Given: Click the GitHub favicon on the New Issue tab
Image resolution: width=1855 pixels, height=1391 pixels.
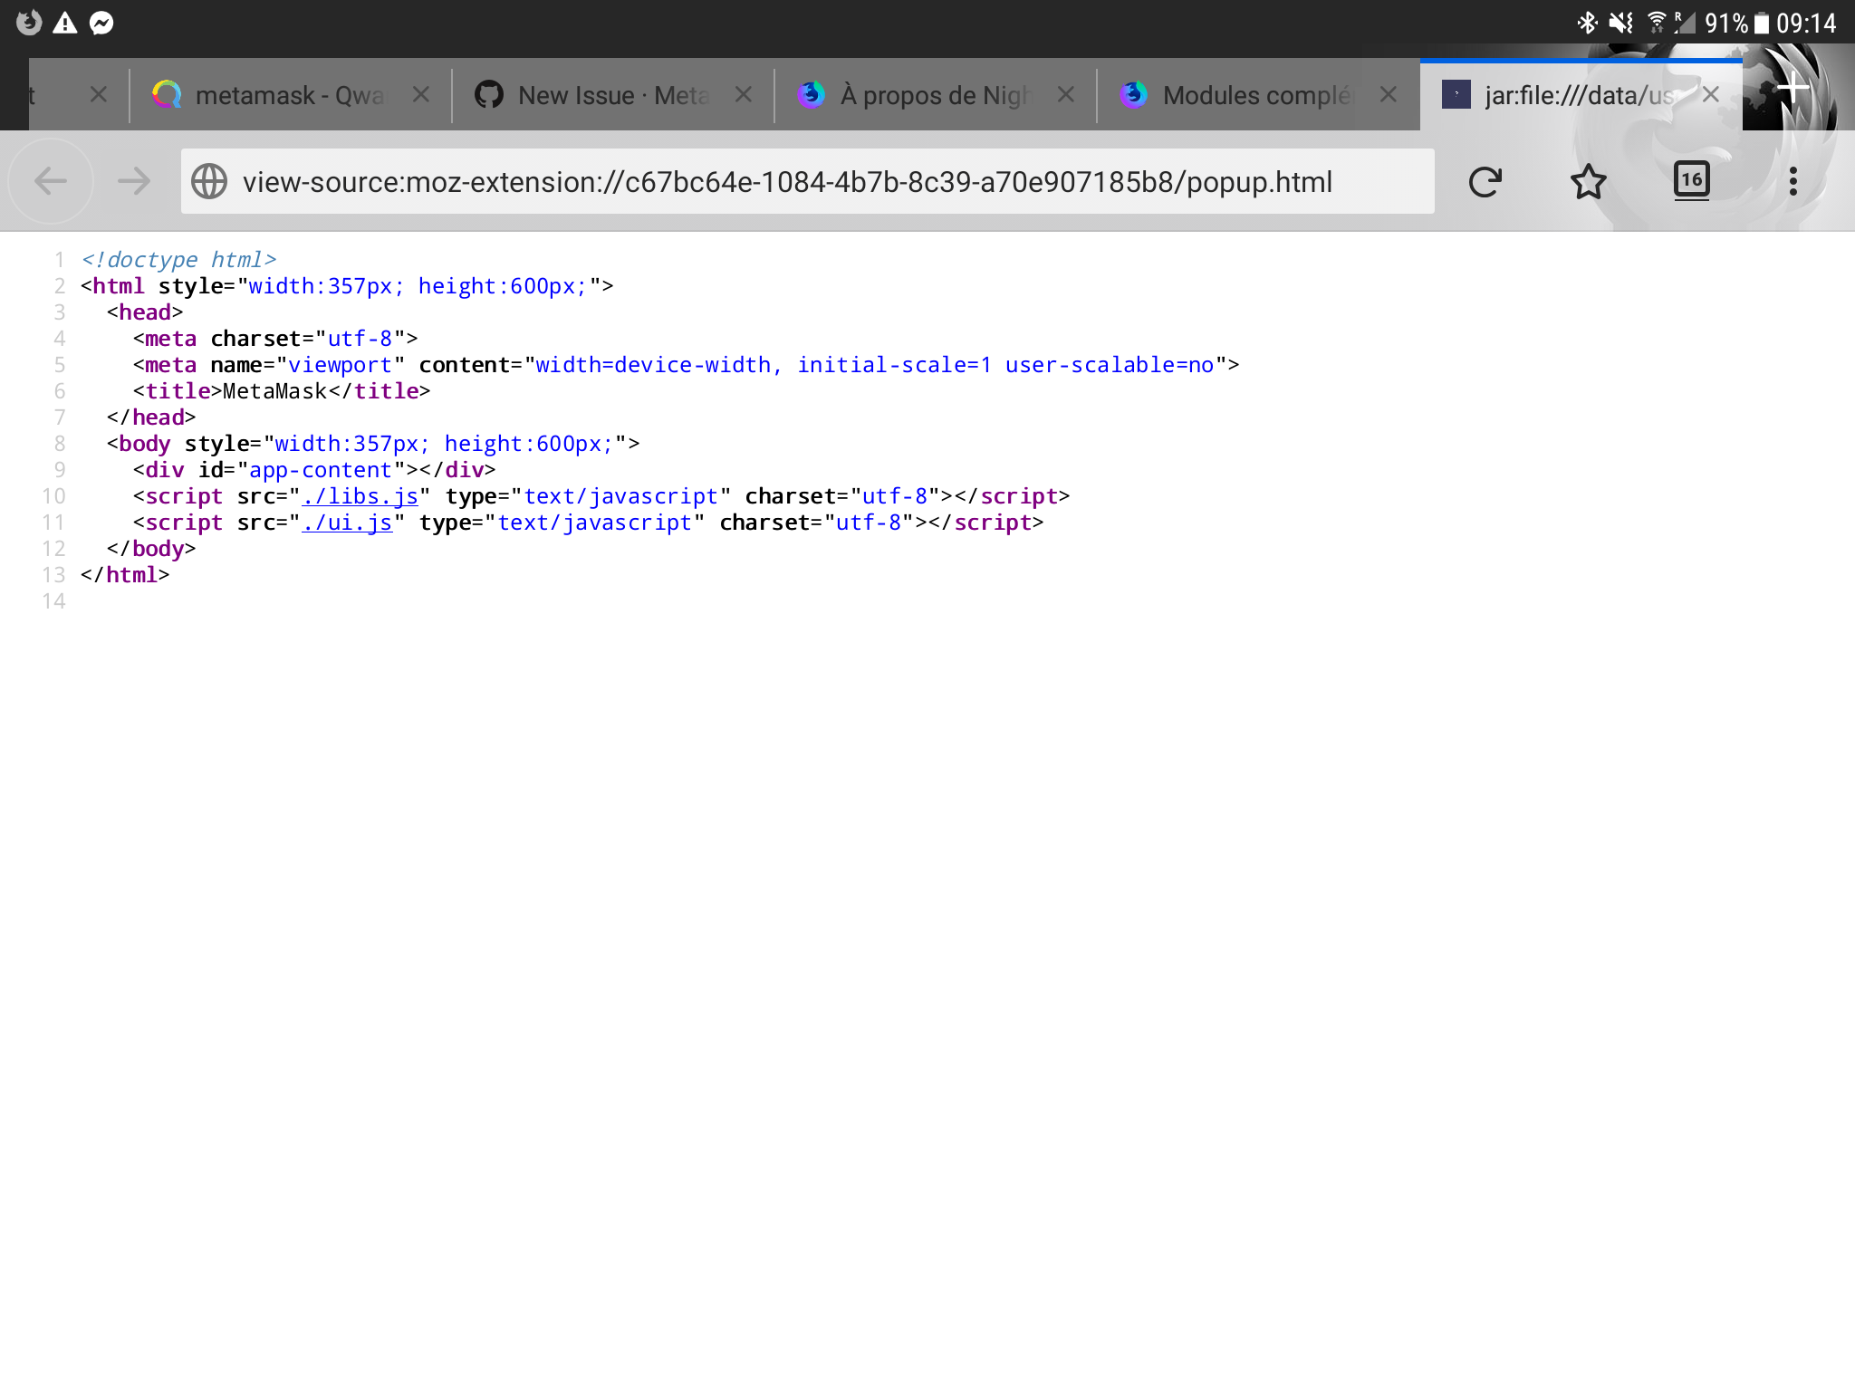Looking at the screenshot, I should click(489, 94).
